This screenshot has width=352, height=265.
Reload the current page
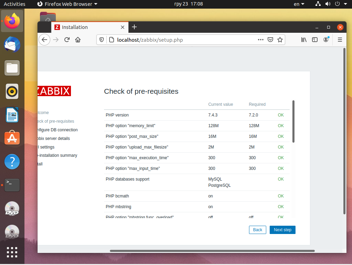click(x=67, y=40)
